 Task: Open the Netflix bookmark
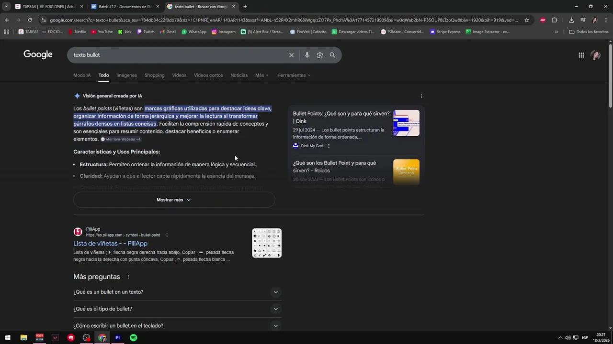pyautogui.click(x=77, y=32)
